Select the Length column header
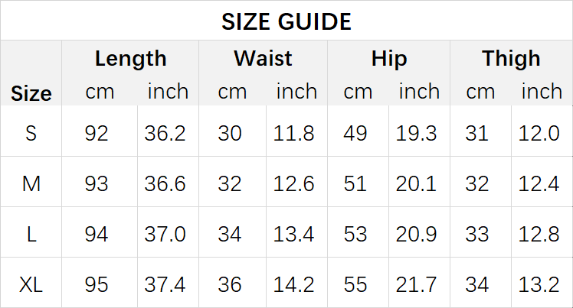Viewport: 573px width, 308px height. click(130, 58)
